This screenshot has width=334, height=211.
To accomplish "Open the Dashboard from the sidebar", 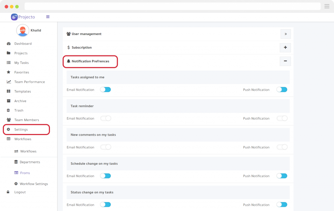I will pos(23,43).
